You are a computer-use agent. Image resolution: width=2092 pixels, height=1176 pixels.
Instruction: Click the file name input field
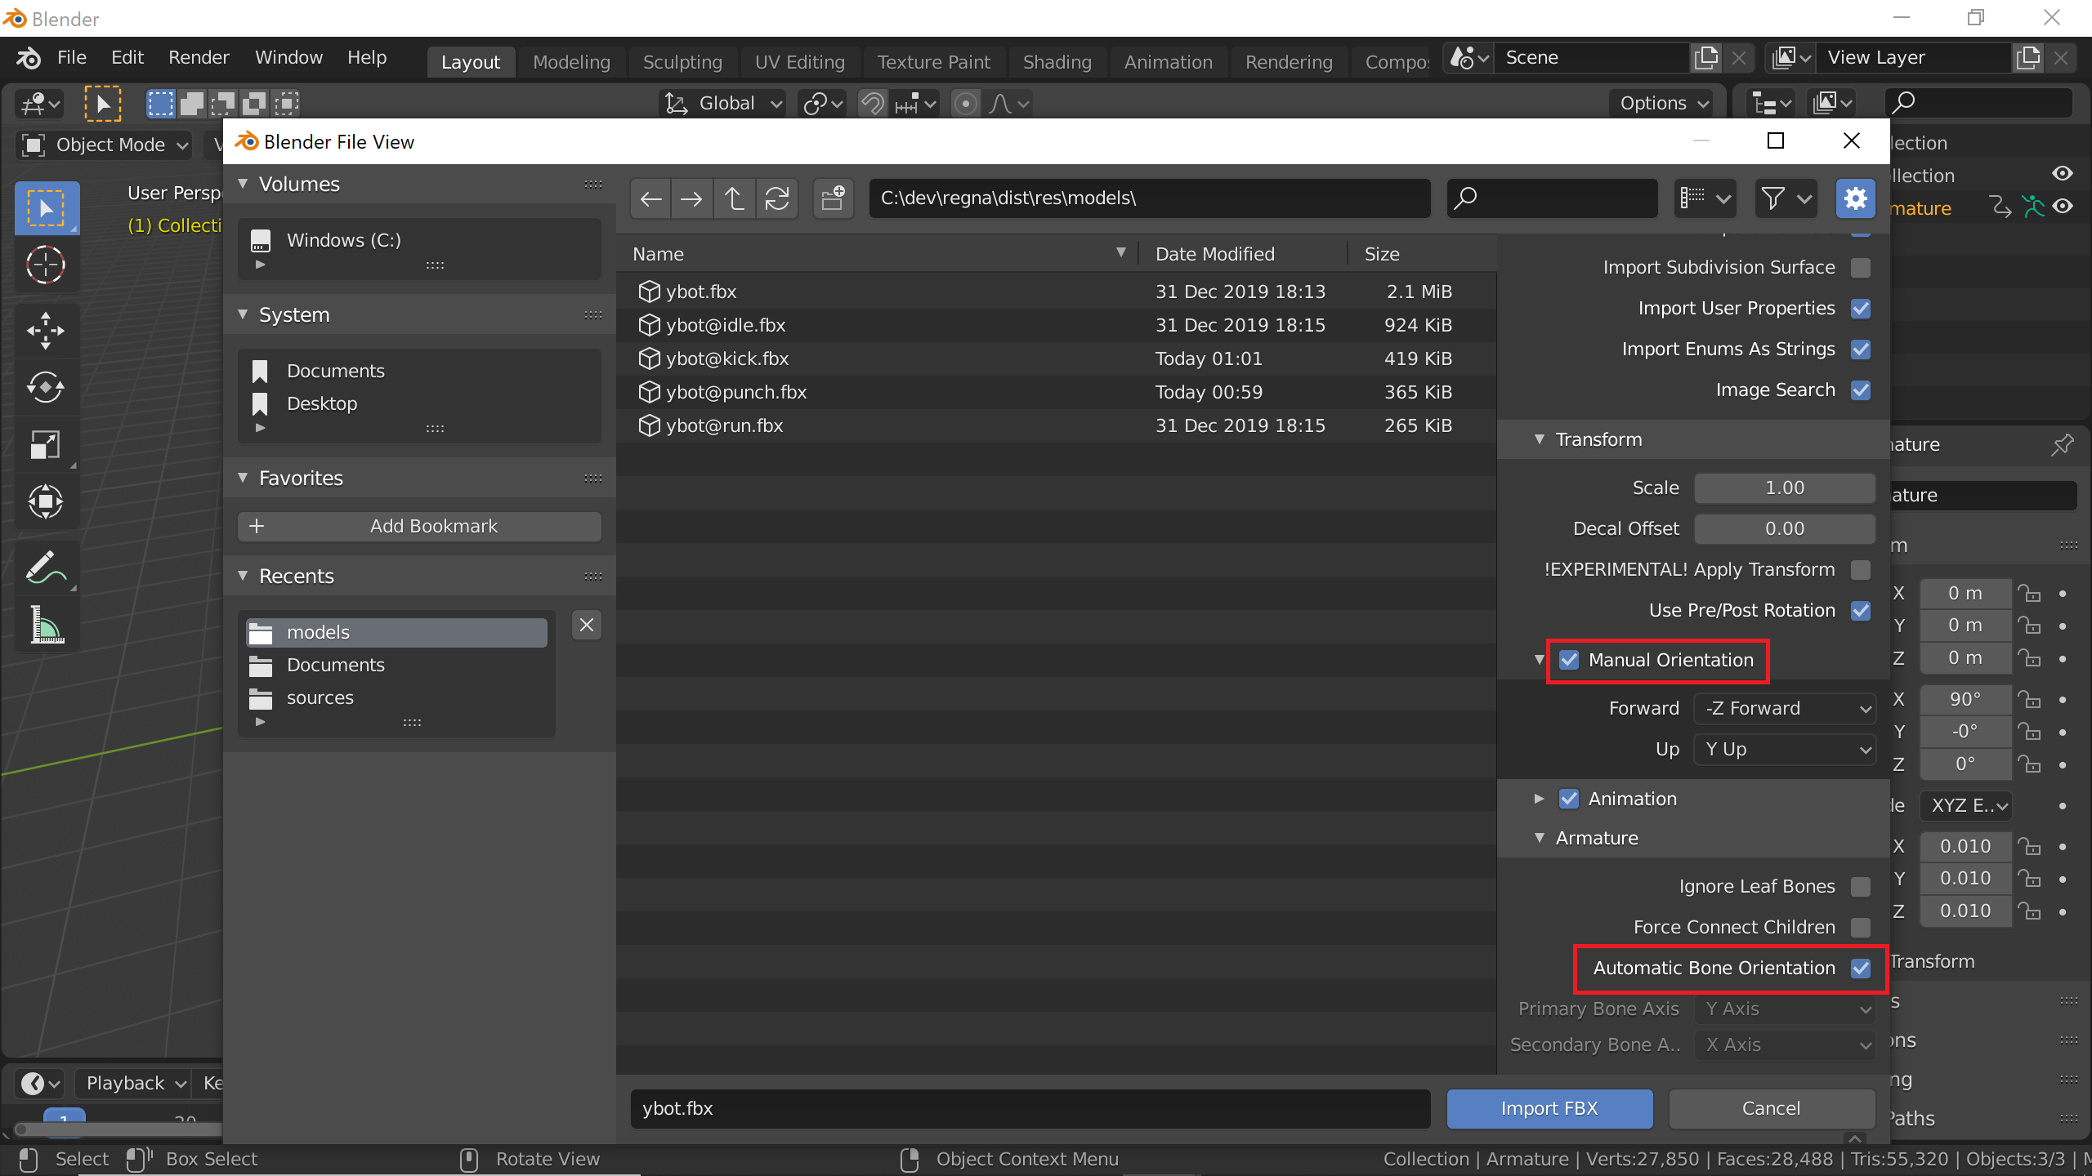(1030, 1109)
